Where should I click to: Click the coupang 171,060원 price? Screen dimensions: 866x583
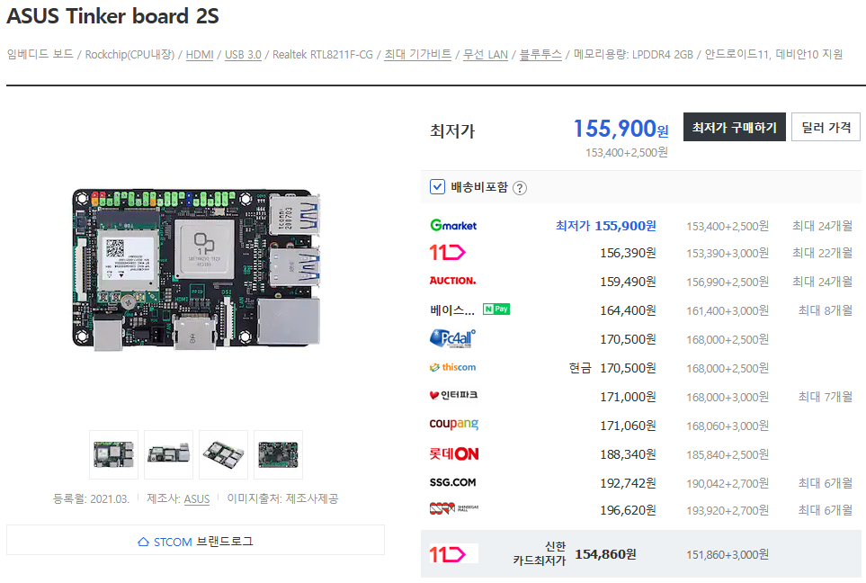628,426
